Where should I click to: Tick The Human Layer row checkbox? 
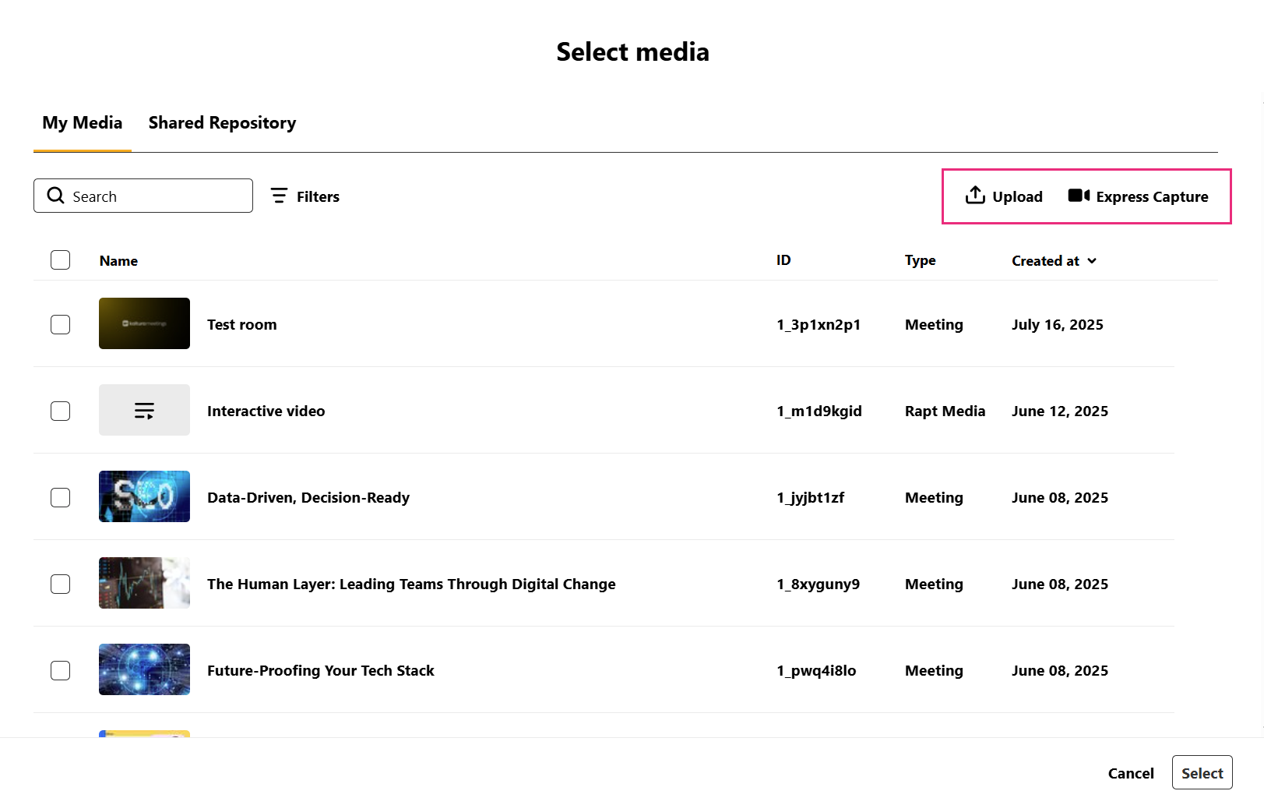(60, 584)
